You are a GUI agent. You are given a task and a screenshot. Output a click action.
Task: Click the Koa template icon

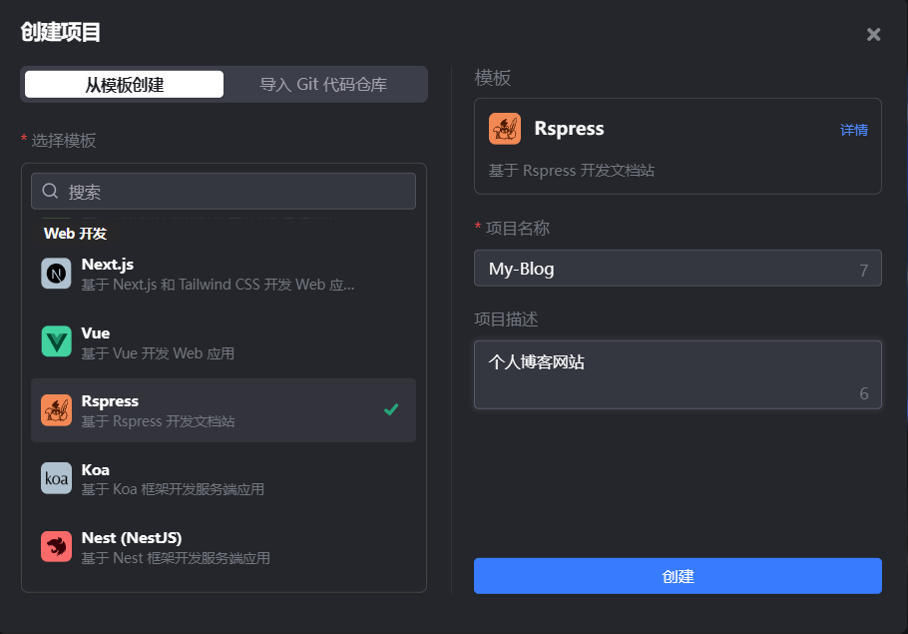pos(56,478)
